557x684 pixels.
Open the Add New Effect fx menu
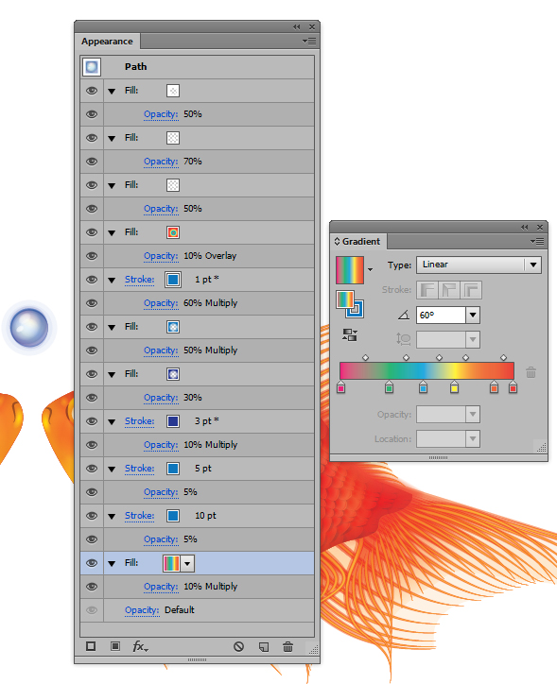point(140,646)
